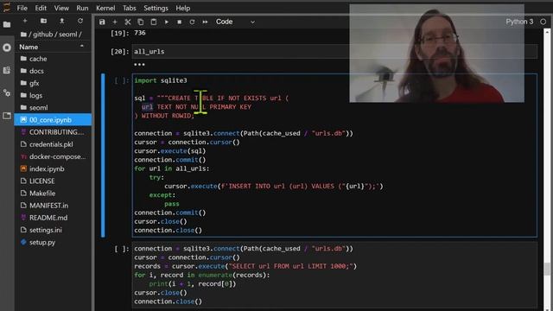Open the commands palette sidebar icon
Screen dimensions: 553x311
click(x=7, y=70)
